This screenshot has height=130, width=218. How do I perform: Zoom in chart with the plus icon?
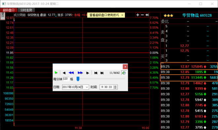click(x=138, y=15)
